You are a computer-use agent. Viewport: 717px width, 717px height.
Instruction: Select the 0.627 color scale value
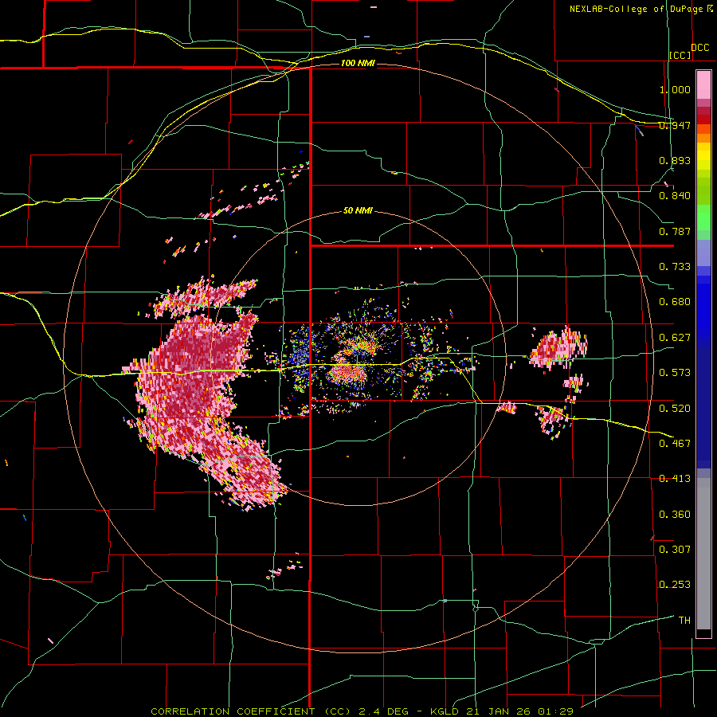point(675,338)
